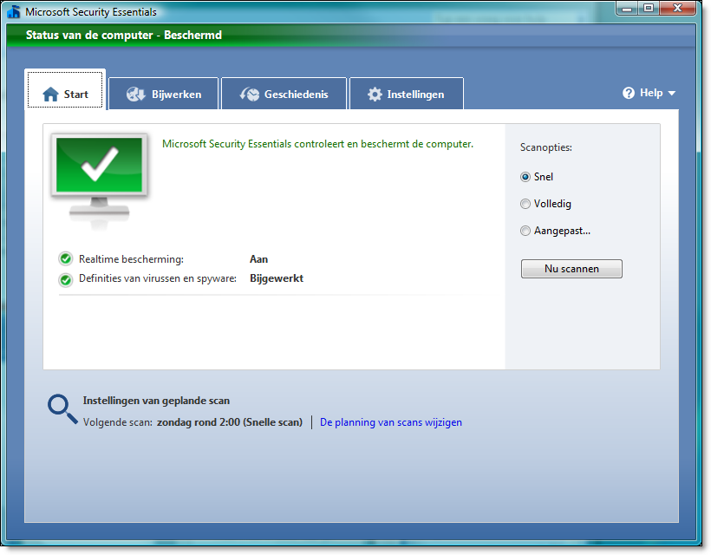Image resolution: width=711 pixels, height=555 pixels.
Task: Expand the Help dropdown arrow
Action: point(672,94)
